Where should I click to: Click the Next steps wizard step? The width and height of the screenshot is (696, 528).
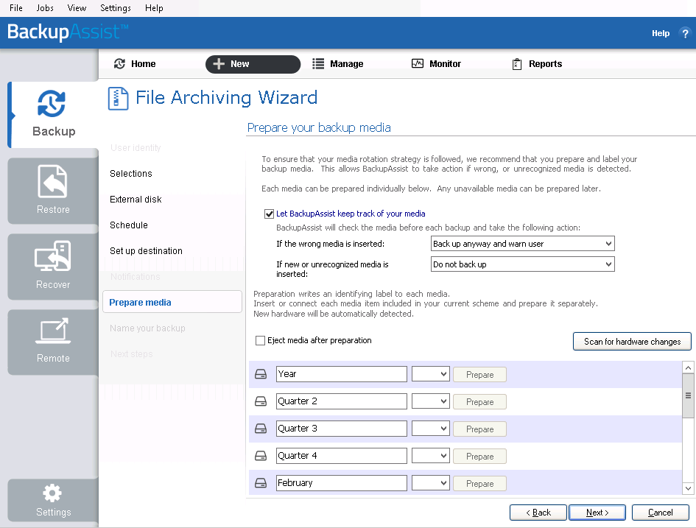[131, 354]
